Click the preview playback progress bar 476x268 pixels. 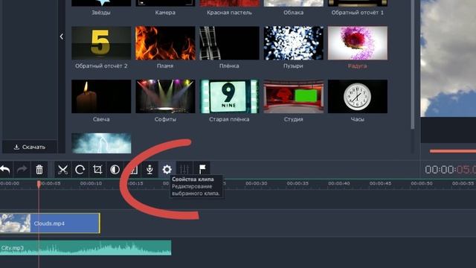[x=453, y=151]
